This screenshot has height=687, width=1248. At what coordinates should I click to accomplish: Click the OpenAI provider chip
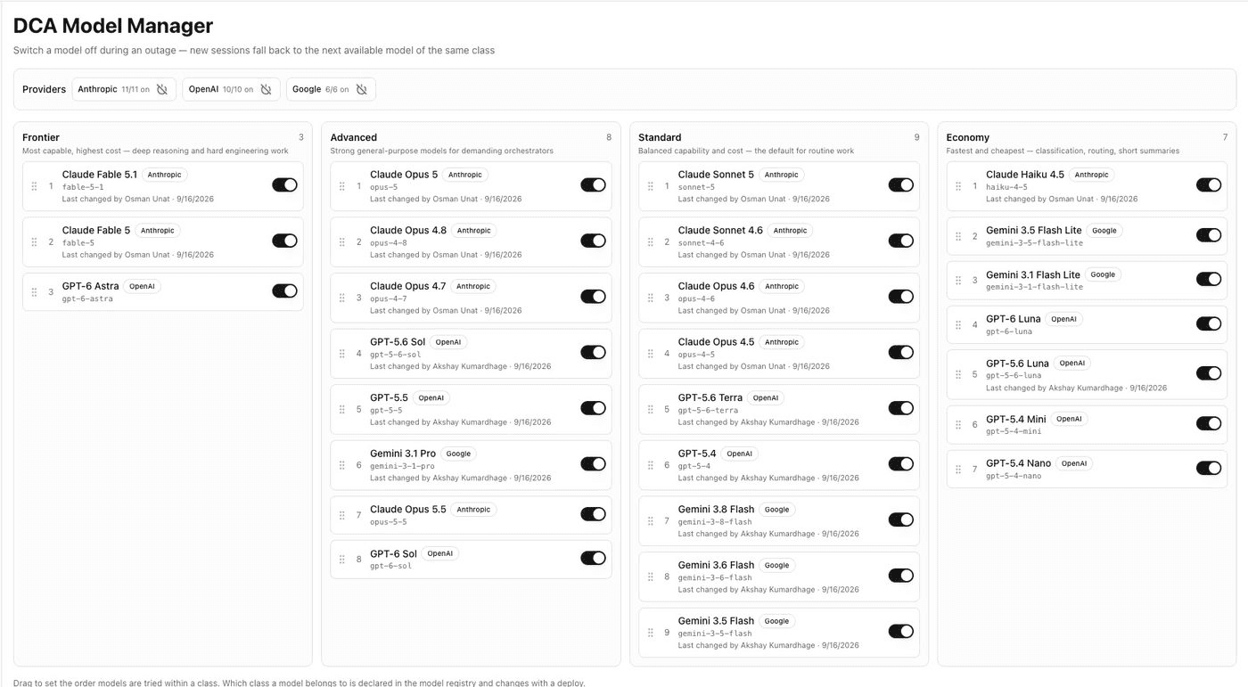231,89
